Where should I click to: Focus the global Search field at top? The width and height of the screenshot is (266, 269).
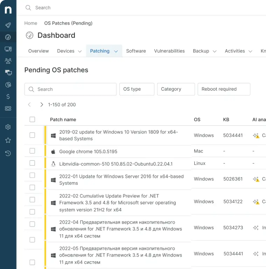point(43,8)
